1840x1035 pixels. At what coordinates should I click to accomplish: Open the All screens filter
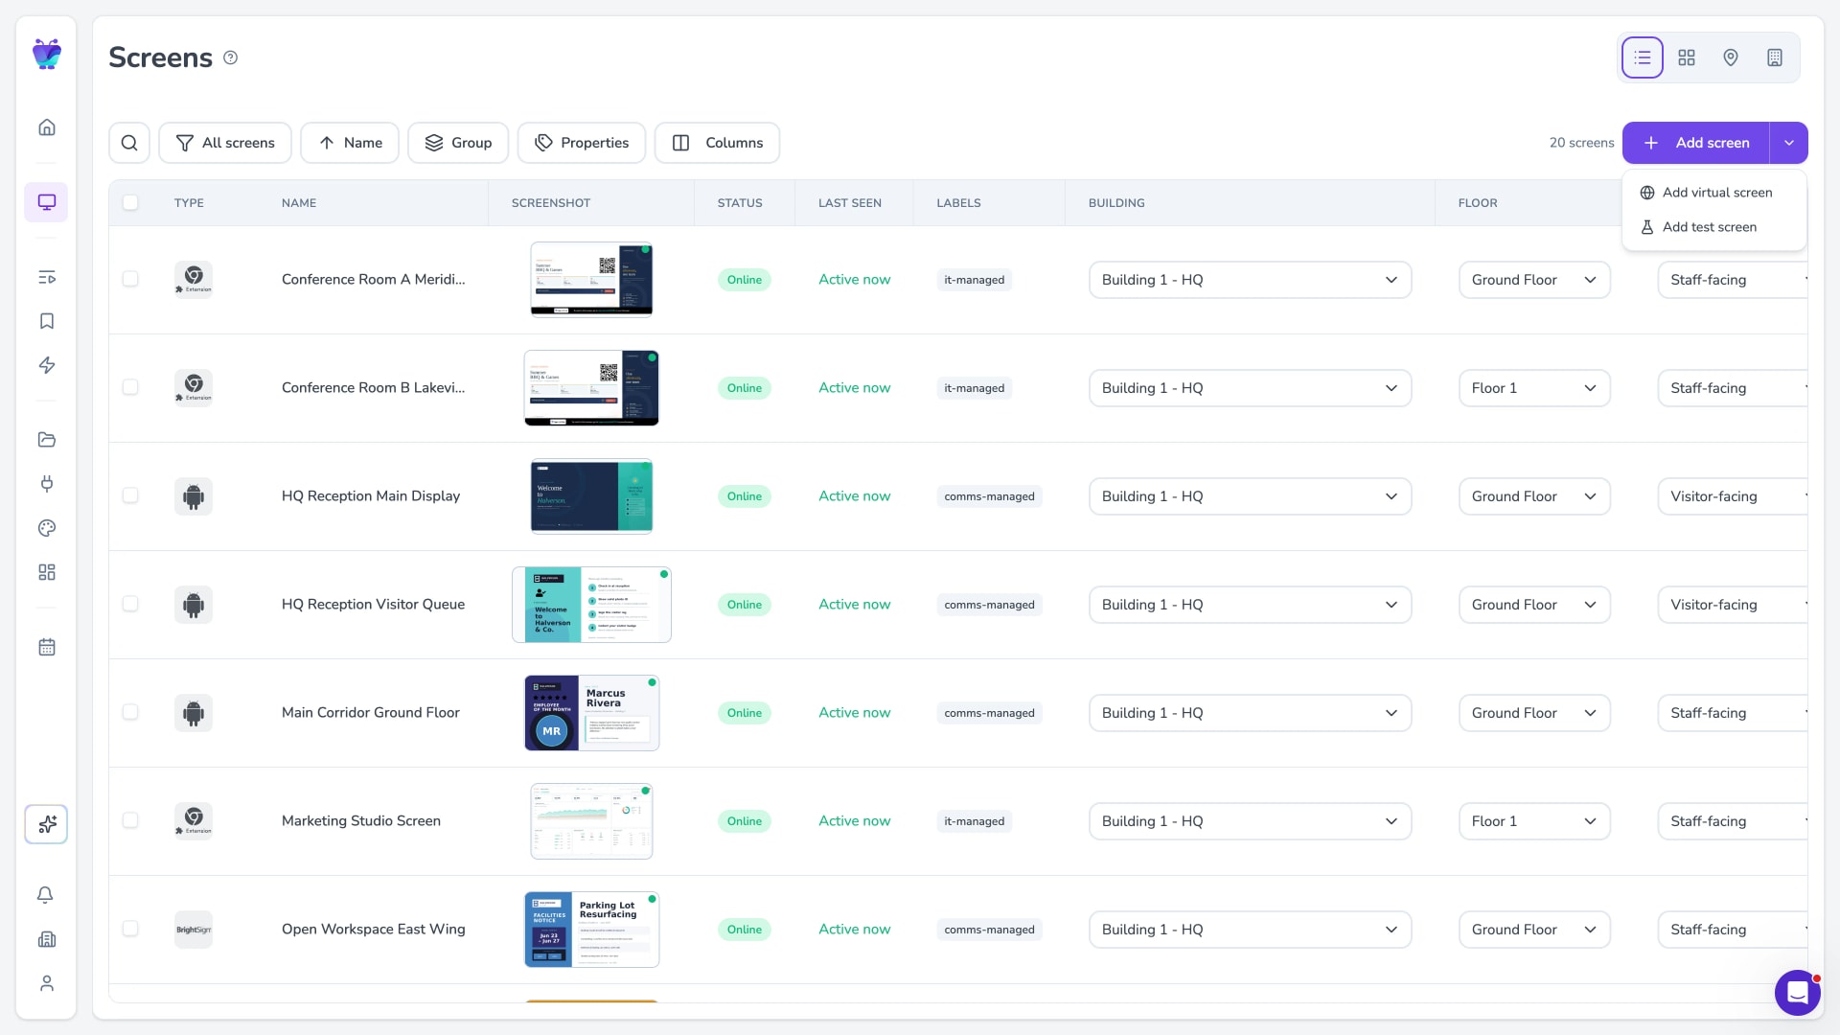coord(225,143)
